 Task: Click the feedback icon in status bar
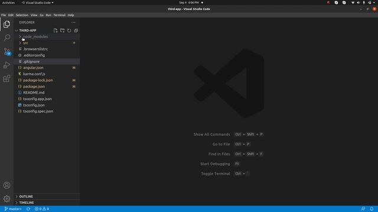click(363, 209)
